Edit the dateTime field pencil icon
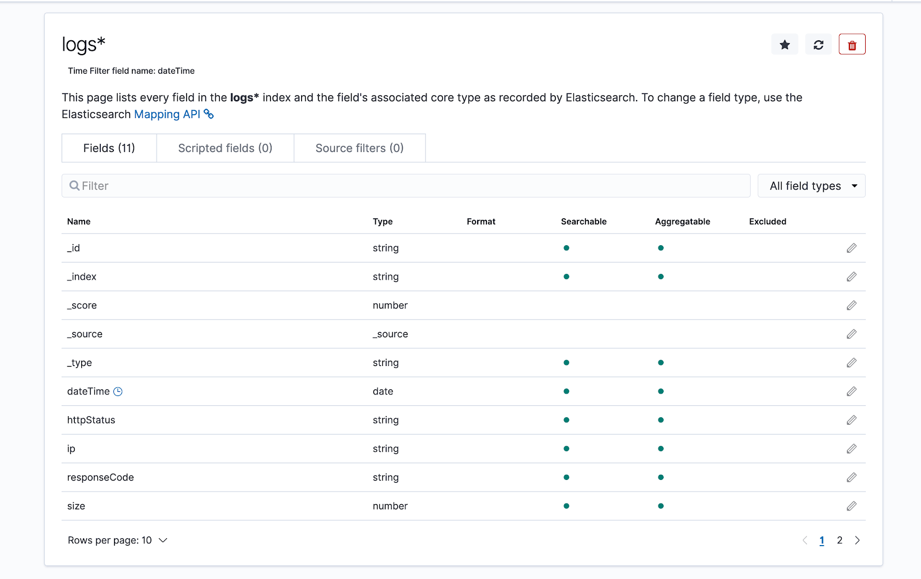This screenshot has height=579, width=921. pos(851,391)
